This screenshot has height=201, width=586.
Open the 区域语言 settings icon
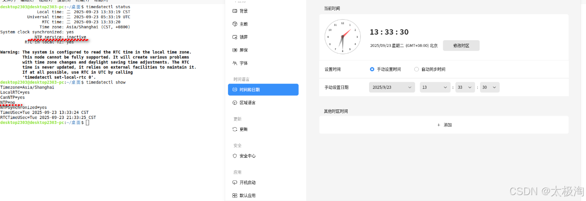[x=235, y=103]
